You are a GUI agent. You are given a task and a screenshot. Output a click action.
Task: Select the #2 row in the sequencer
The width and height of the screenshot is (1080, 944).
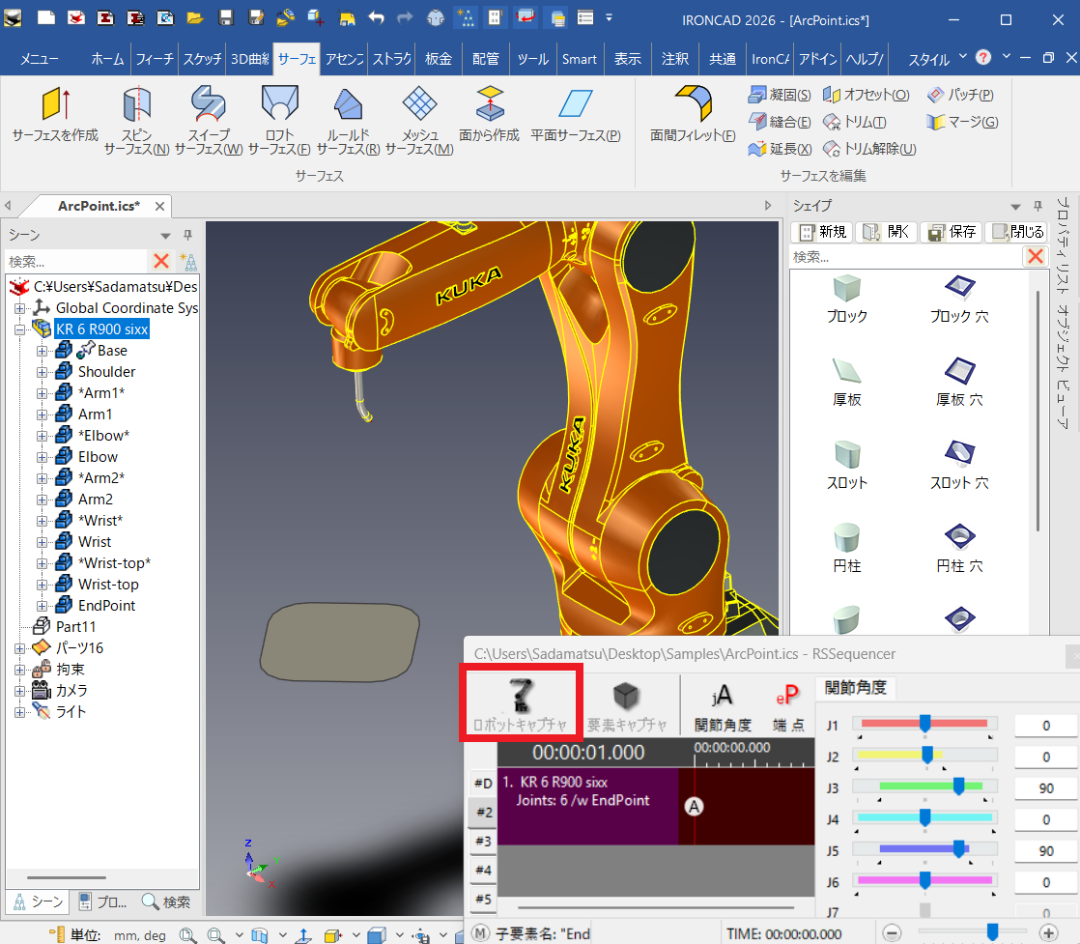pos(483,813)
